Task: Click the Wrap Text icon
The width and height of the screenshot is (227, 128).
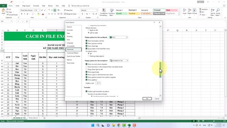Action: (x=65, y=10)
